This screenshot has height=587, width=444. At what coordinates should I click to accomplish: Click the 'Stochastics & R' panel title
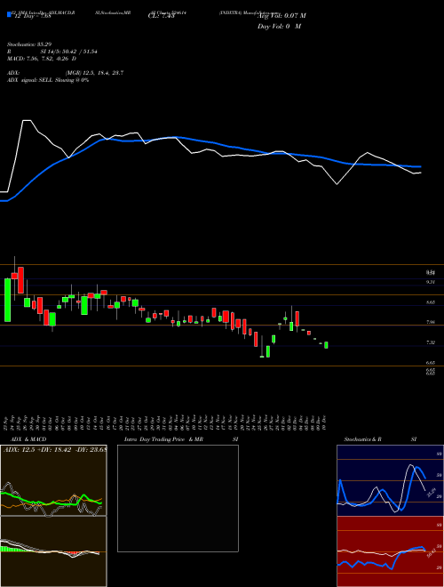[363, 439]
